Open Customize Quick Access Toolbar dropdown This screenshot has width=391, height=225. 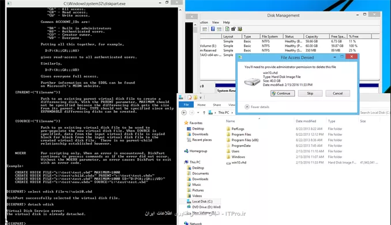(201, 97)
